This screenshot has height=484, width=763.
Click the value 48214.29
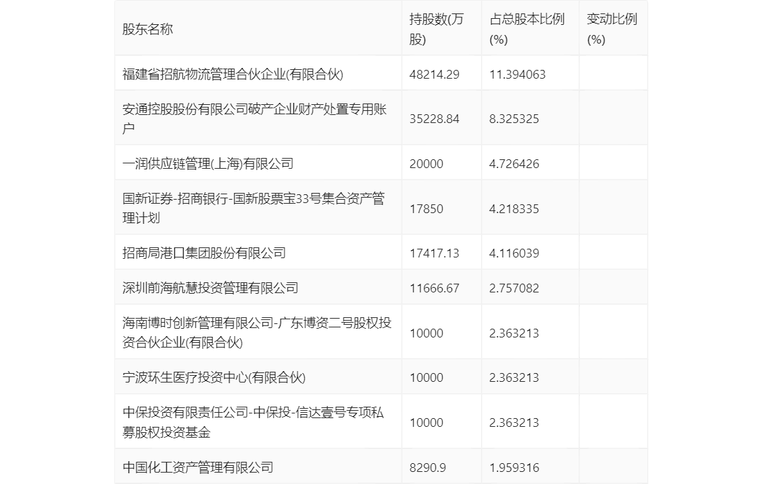[434, 75]
